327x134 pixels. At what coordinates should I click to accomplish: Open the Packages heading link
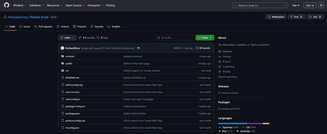click(x=224, y=102)
